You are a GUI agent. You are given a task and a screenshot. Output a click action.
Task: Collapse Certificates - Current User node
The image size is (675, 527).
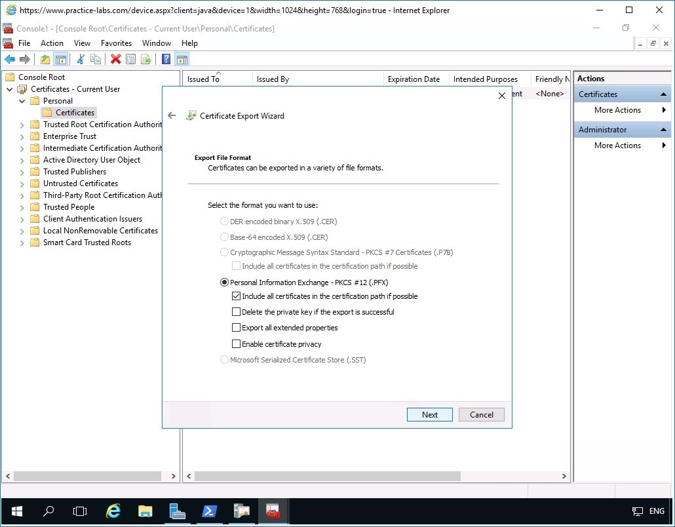click(9, 89)
